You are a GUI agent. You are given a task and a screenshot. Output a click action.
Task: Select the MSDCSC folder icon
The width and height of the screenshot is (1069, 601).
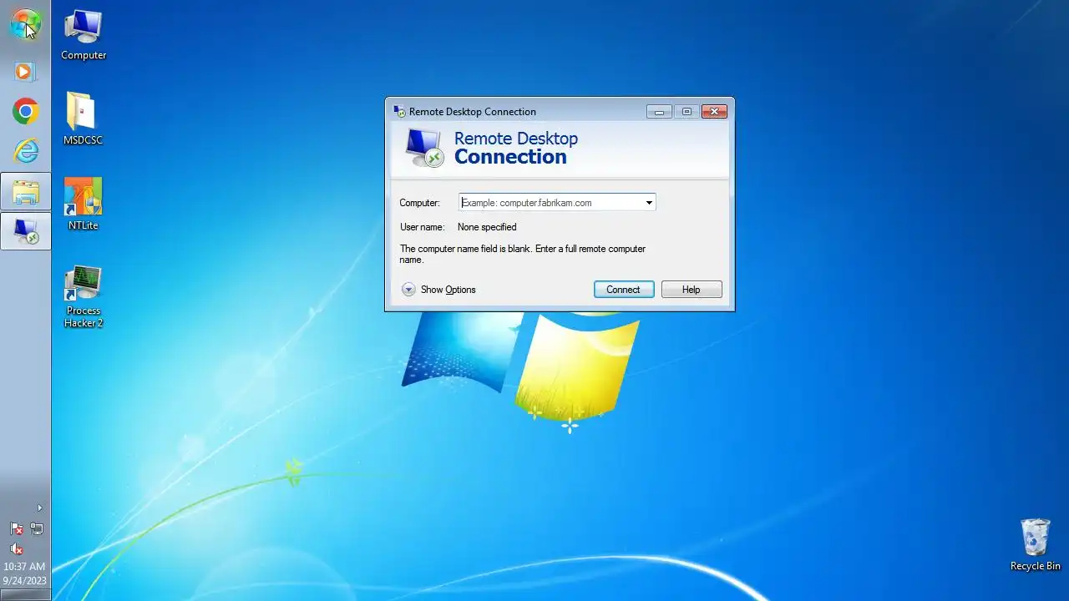(83, 119)
